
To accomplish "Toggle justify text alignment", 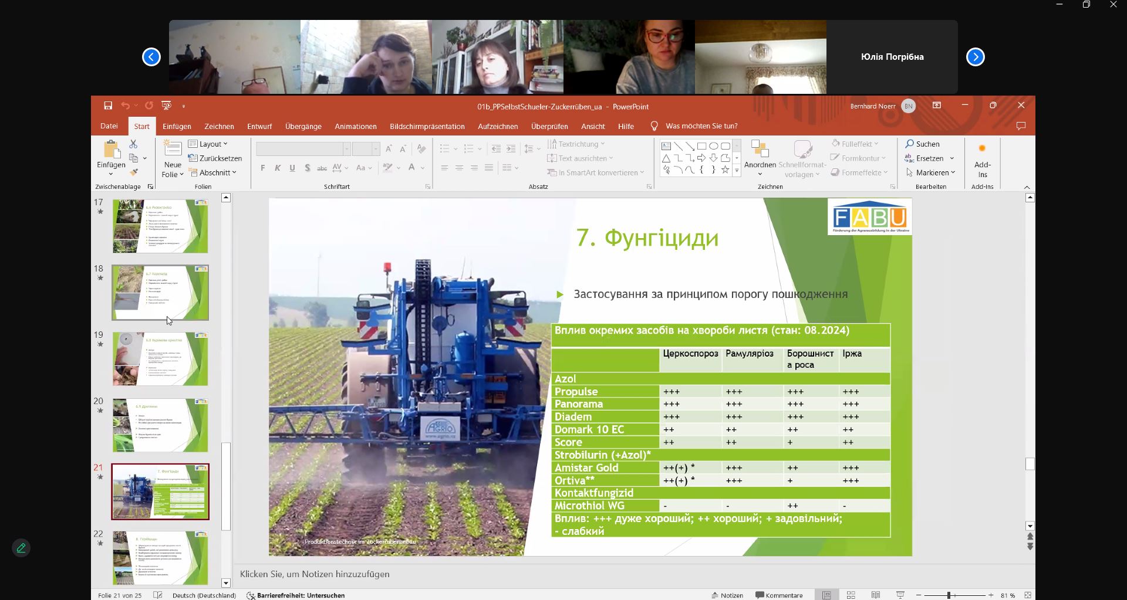I will pos(488,168).
